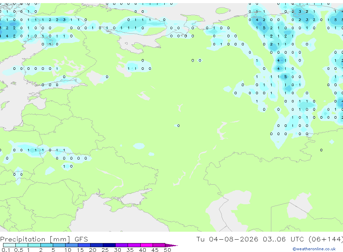Click the date "Tu 04-08-2026"
Image resolution: width=343 pixels, height=252 pixels.
pos(227,239)
